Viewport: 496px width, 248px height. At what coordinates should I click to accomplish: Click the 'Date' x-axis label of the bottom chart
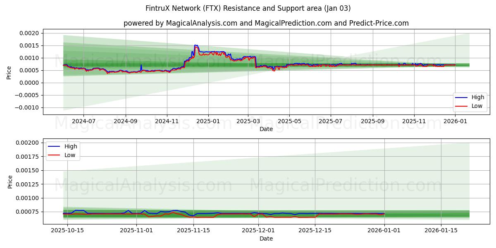266,238
